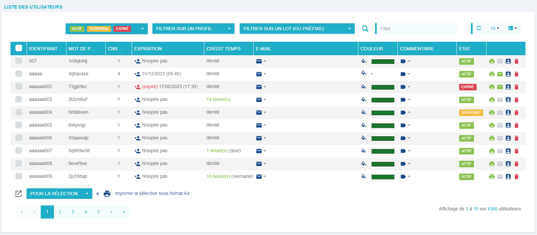This screenshot has height=235, width=537.
Task: Sort by the Identifiant column header
Action: point(43,49)
